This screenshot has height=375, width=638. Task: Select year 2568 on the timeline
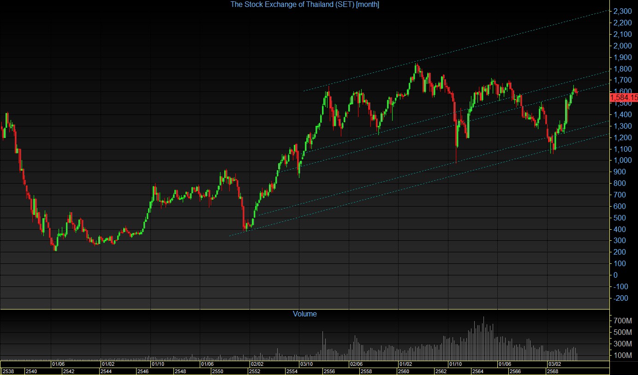click(552, 371)
